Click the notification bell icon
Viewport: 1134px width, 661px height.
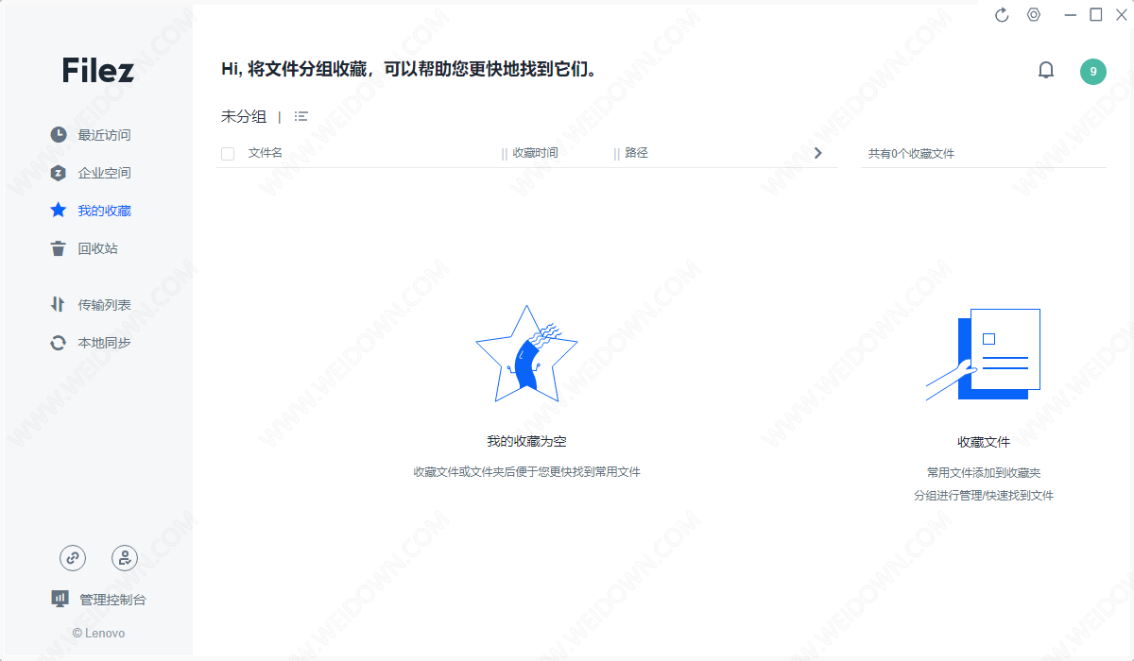tap(1046, 71)
